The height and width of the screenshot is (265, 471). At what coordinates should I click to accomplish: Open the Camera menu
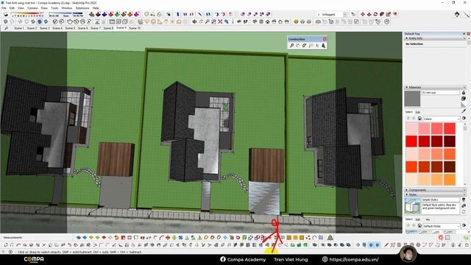pos(32,8)
